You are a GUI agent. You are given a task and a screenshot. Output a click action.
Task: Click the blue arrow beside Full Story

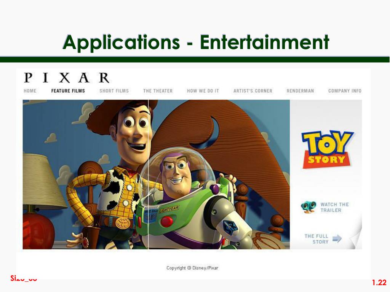(337, 239)
